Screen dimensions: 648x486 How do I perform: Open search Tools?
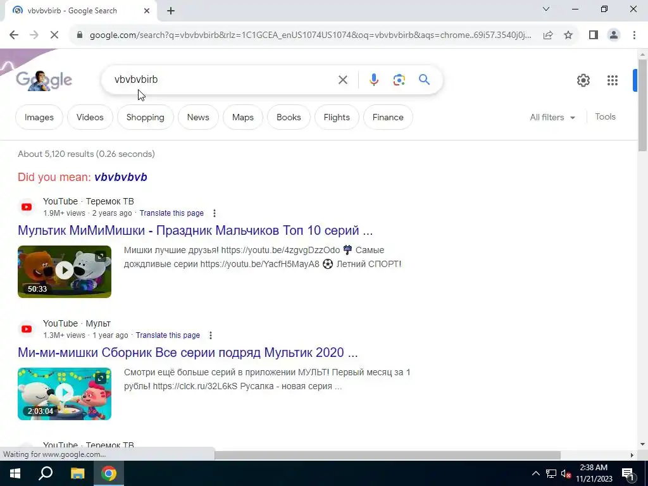[605, 117]
